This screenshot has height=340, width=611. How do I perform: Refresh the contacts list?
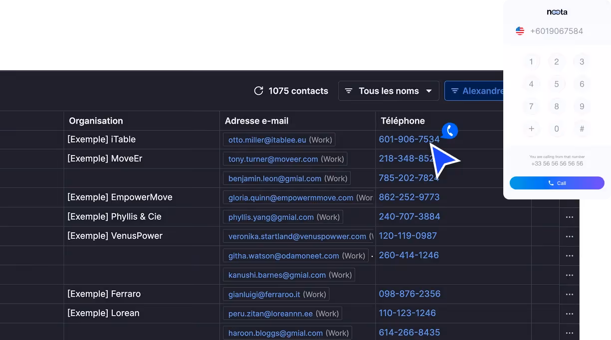pos(258,91)
